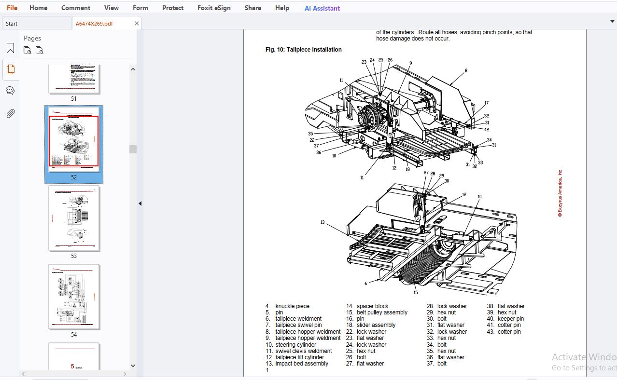Open the Bookmarks panel icon

[10, 48]
